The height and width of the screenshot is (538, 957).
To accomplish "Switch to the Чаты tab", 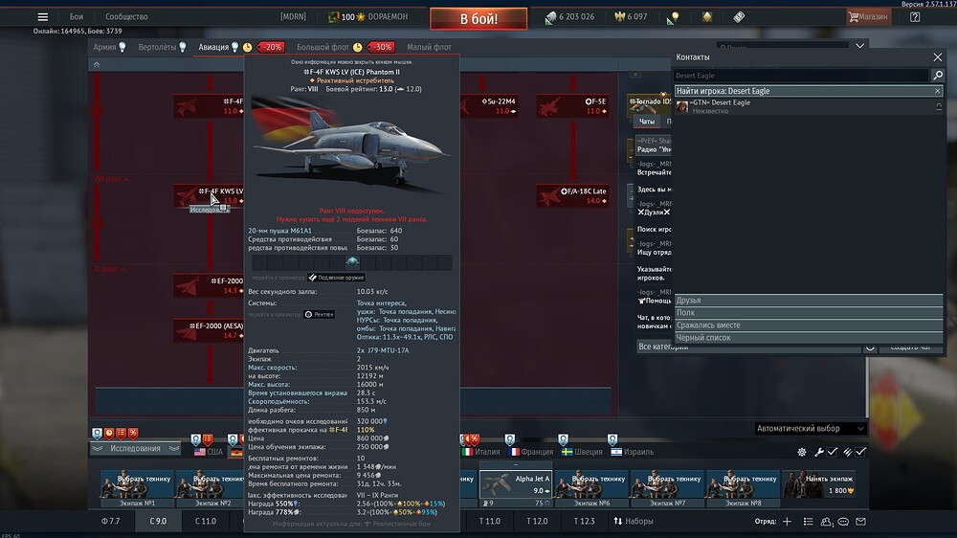I will click(x=646, y=121).
